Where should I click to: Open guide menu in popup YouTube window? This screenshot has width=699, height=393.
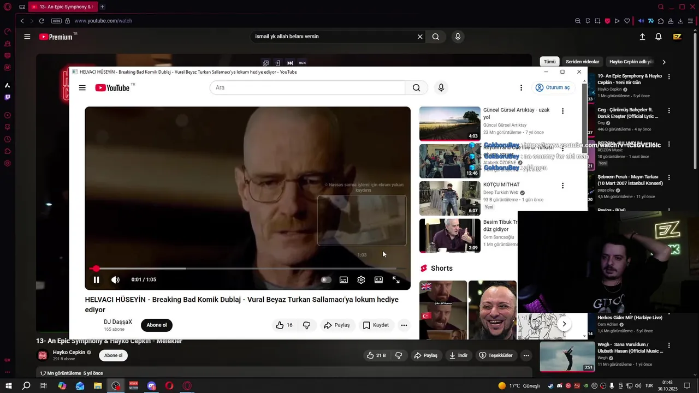82,88
